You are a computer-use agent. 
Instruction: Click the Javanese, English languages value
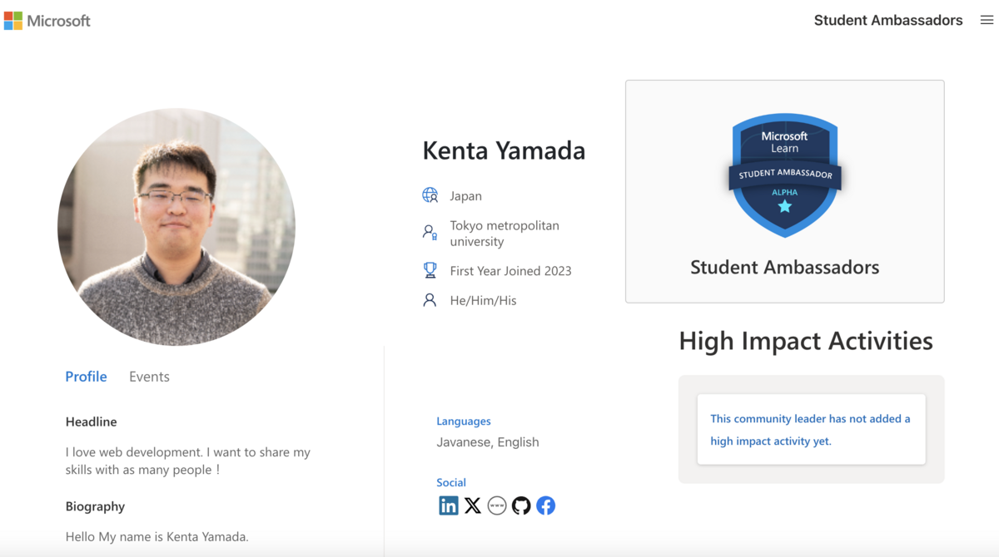point(488,442)
